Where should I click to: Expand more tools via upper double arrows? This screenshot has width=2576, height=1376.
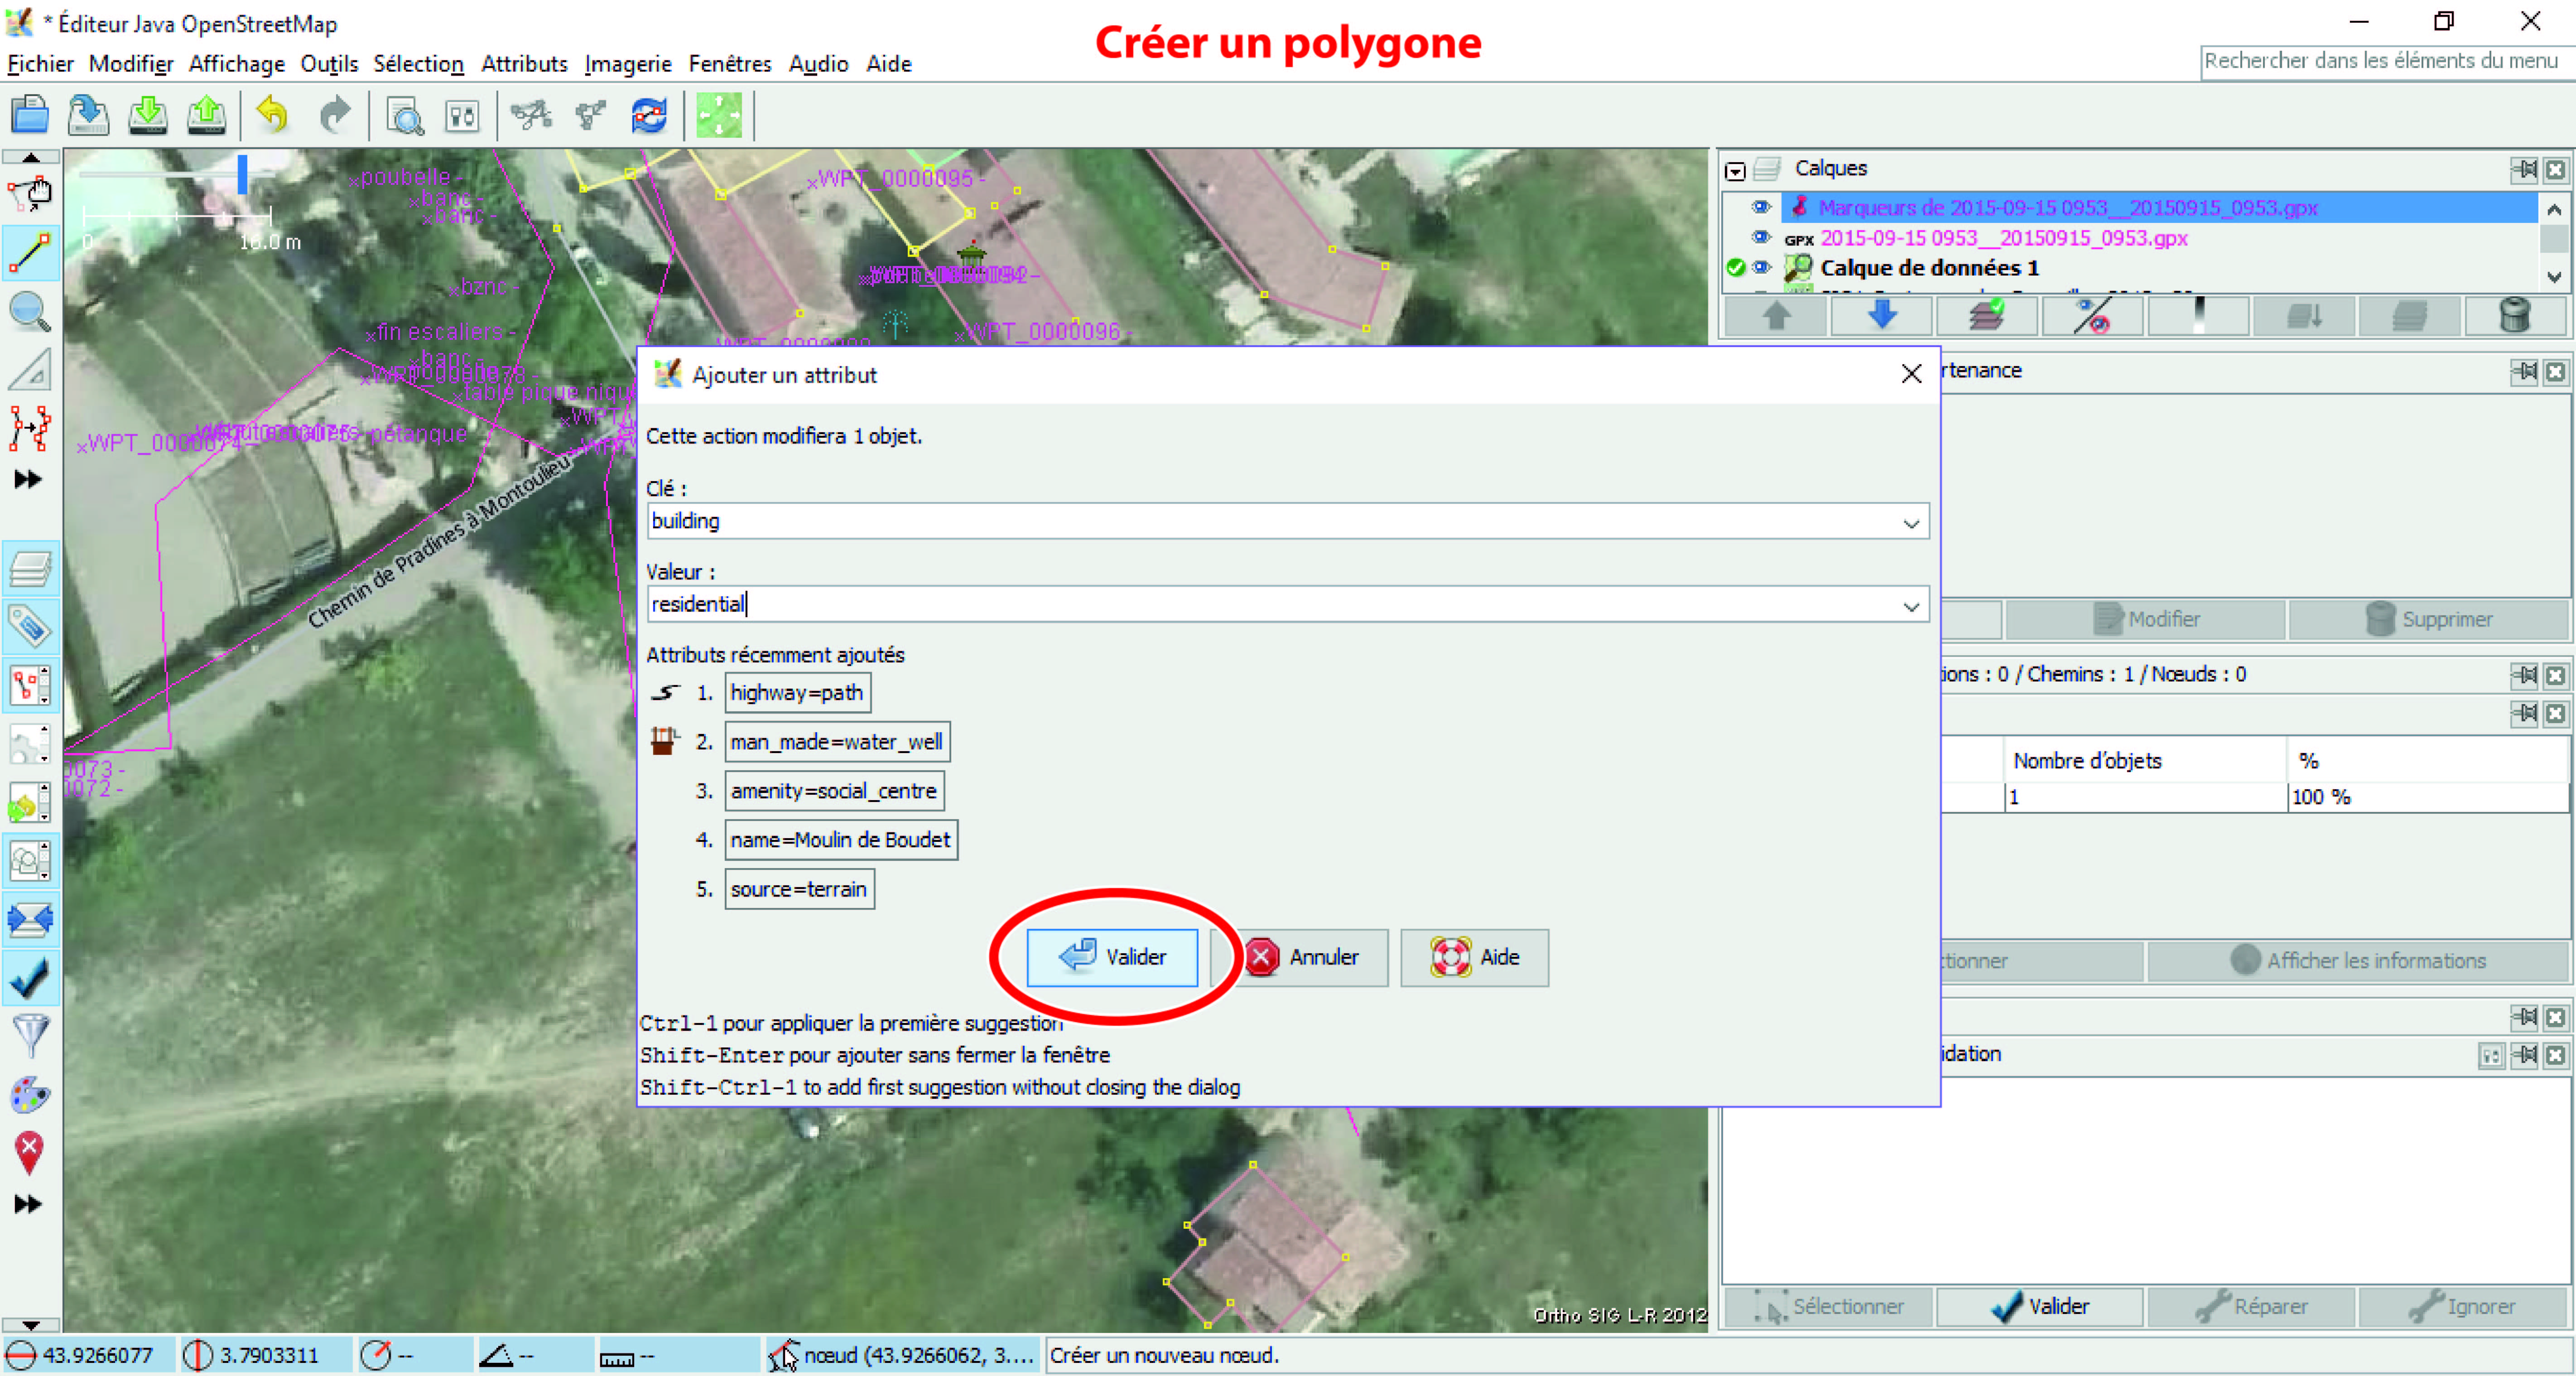click(x=28, y=480)
